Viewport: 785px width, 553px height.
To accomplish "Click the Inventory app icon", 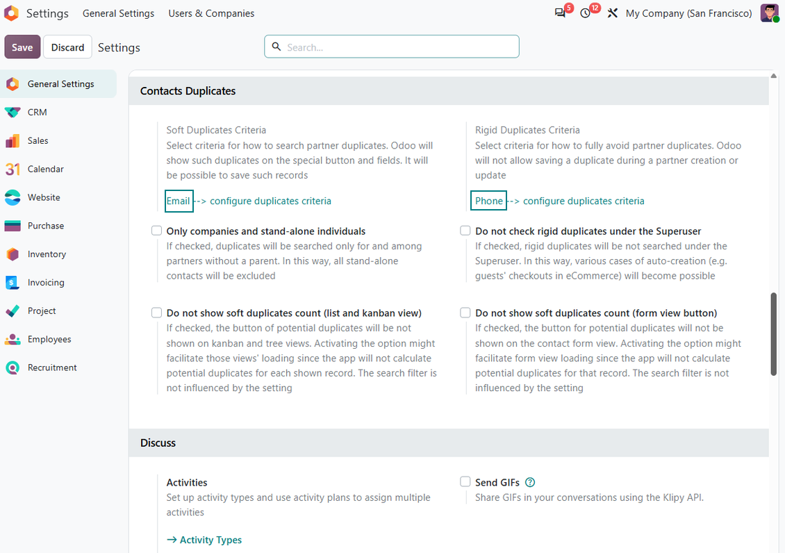I will tap(13, 254).
